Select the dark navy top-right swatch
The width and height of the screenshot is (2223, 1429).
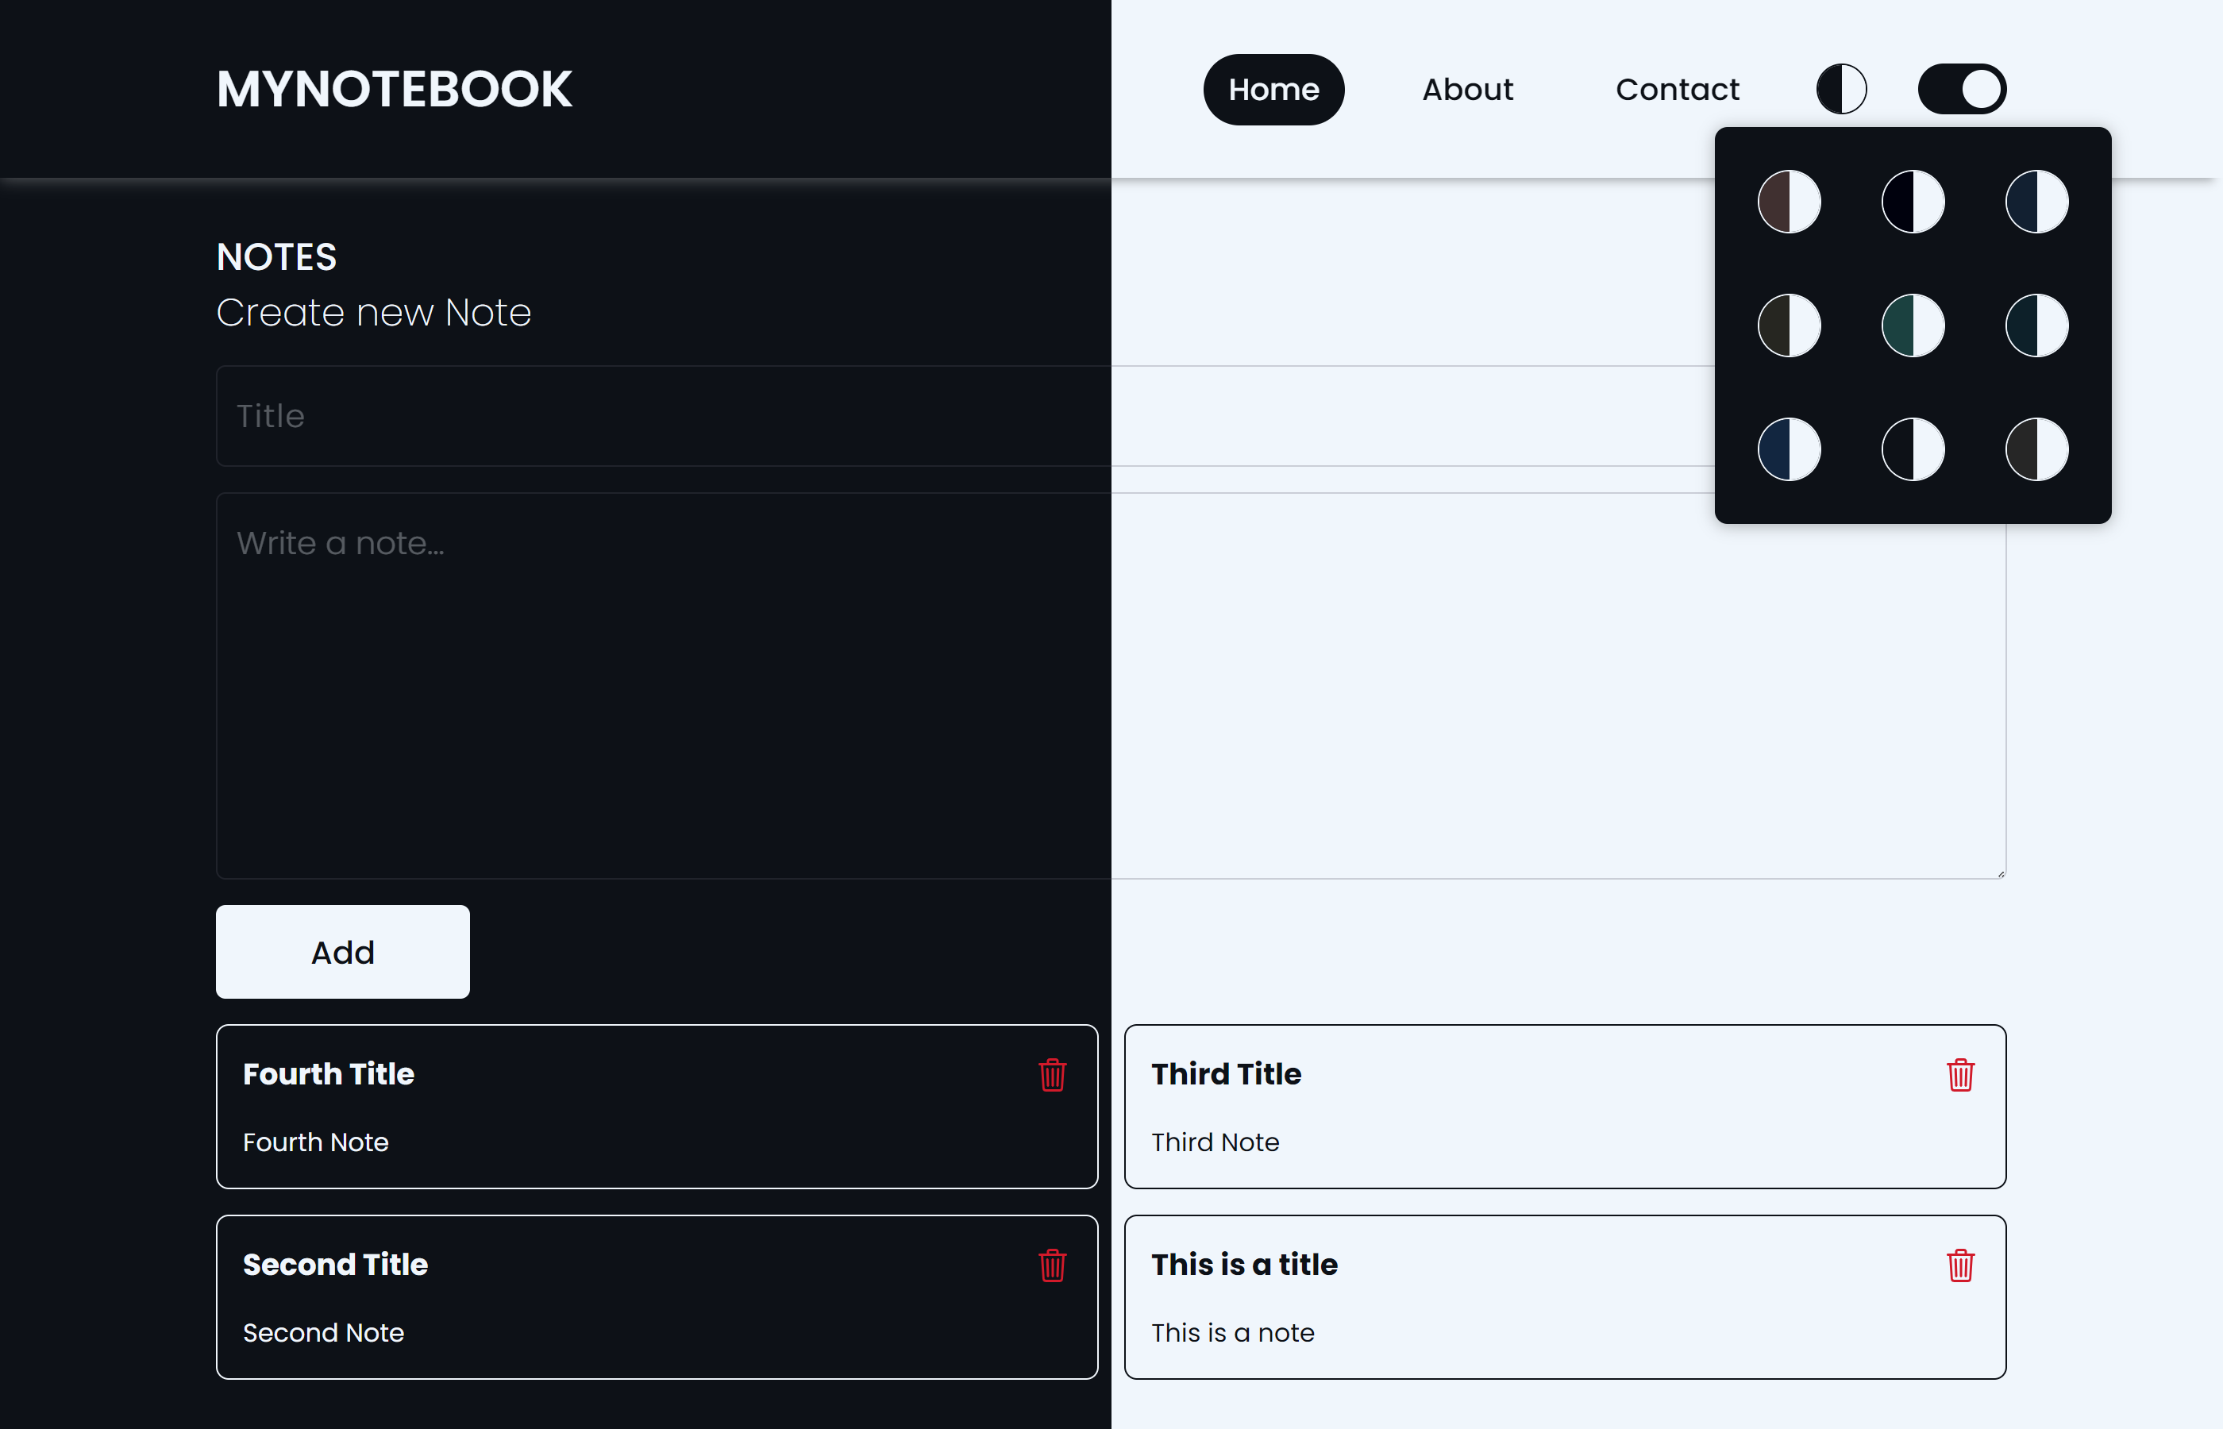(2036, 202)
